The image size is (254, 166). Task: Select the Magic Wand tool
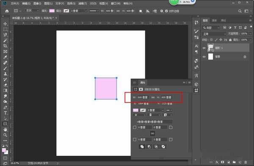[x=5, y=40]
